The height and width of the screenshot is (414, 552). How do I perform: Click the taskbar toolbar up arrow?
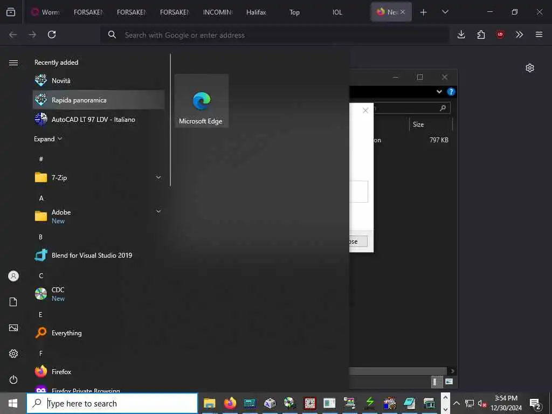(445, 397)
